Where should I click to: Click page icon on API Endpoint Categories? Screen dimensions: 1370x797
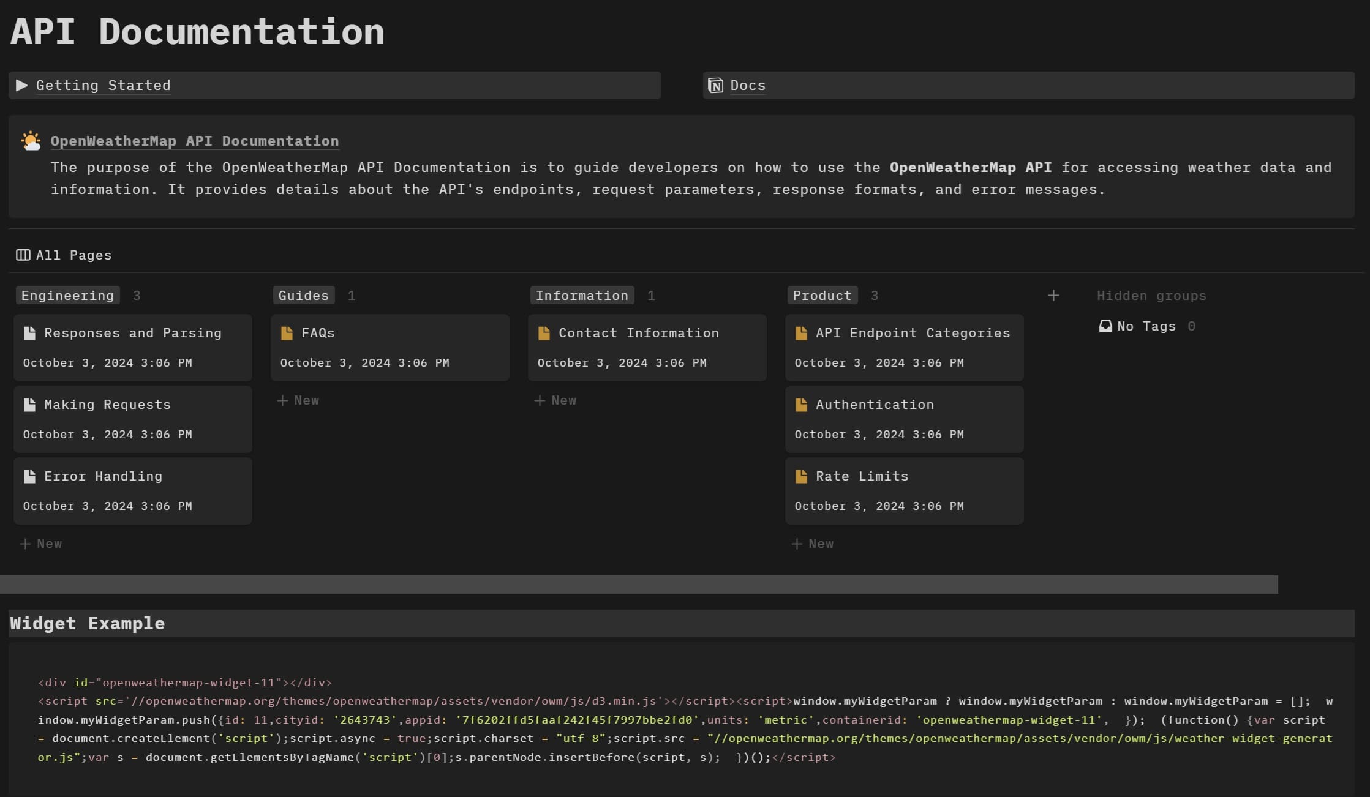(x=801, y=333)
